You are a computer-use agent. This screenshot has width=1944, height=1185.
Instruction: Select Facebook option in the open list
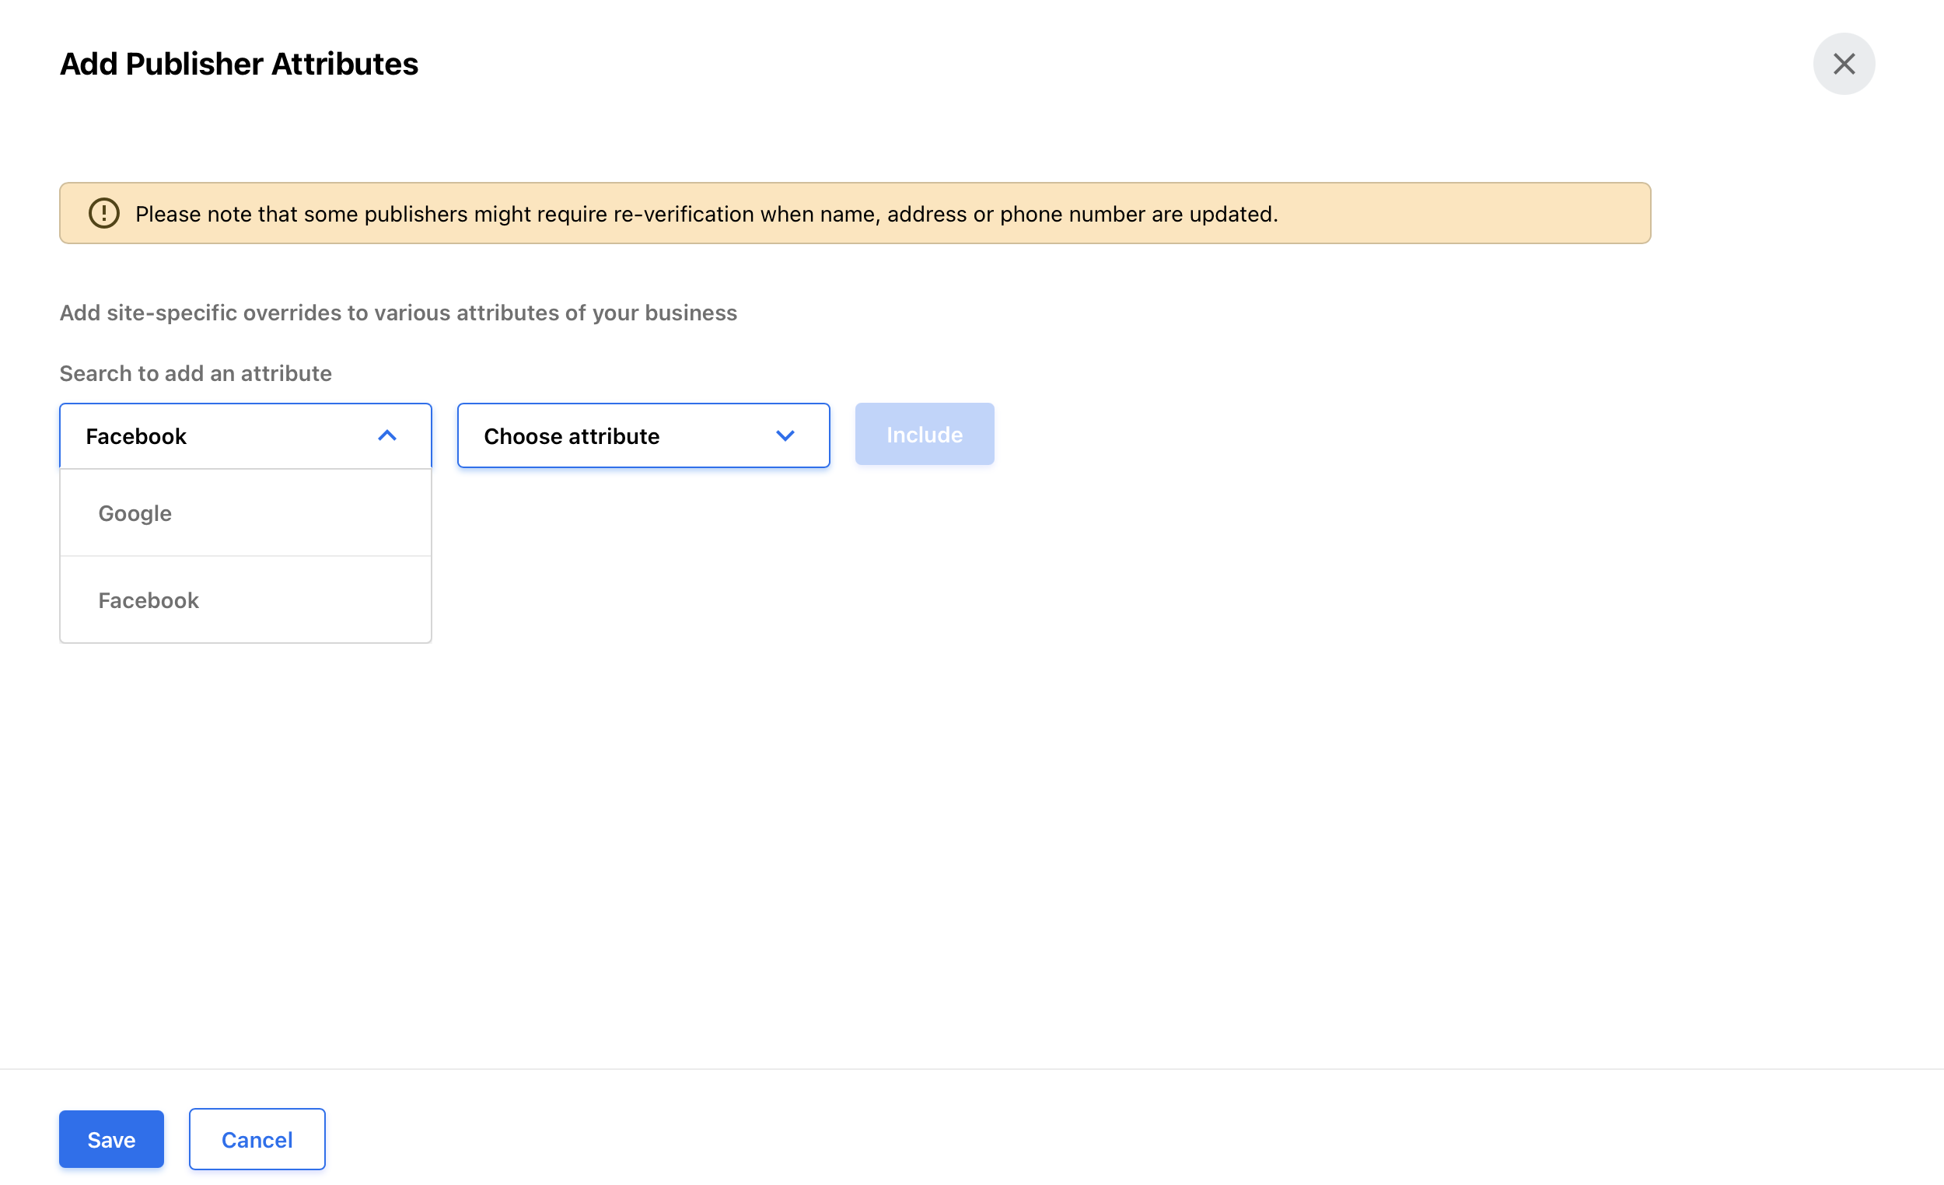point(149,600)
